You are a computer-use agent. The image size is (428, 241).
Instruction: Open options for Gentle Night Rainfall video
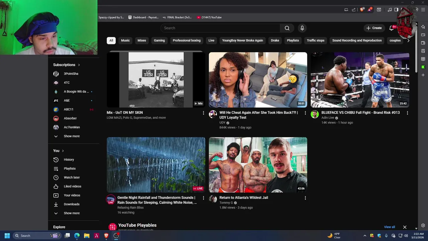point(203,198)
